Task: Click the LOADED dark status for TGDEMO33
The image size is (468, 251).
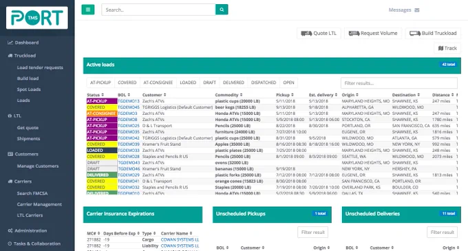Action: coord(101,151)
